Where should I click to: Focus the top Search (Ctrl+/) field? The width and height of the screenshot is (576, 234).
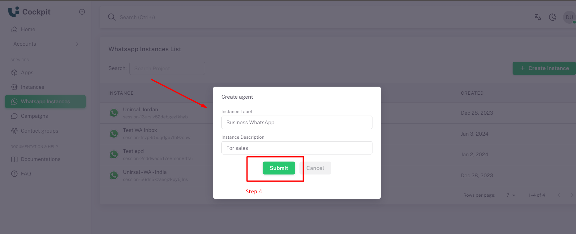[137, 17]
